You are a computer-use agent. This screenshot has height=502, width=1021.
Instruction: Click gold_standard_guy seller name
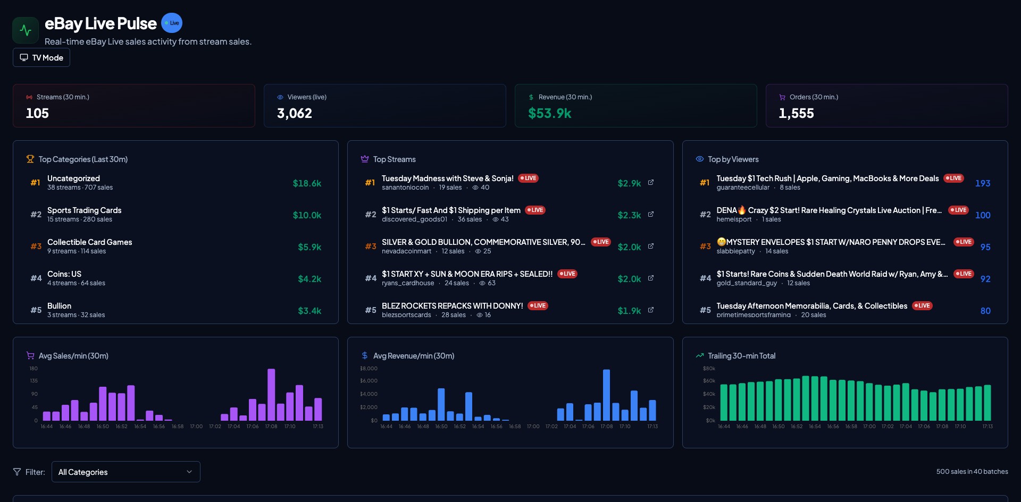pyautogui.click(x=747, y=283)
